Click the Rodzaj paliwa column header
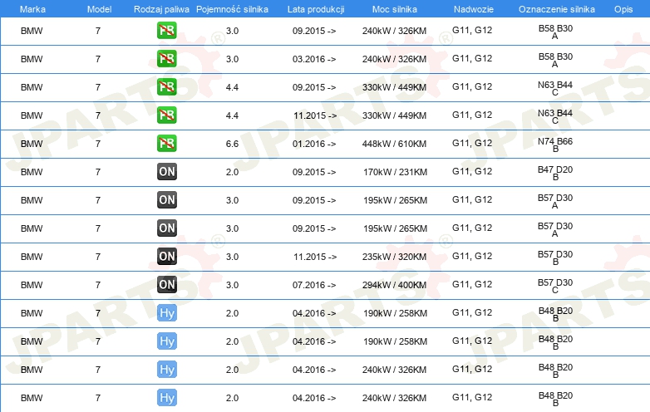This screenshot has height=412, width=650. (x=161, y=9)
